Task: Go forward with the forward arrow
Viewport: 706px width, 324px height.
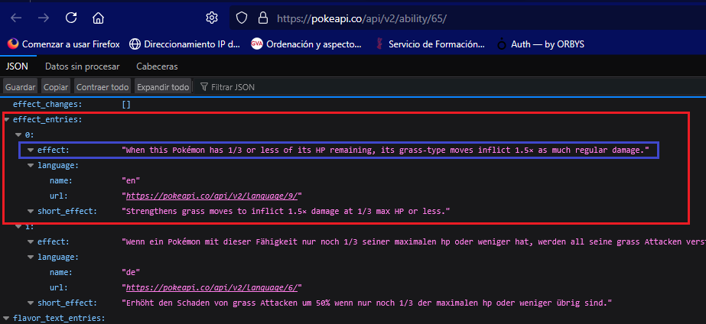Action: click(x=44, y=18)
